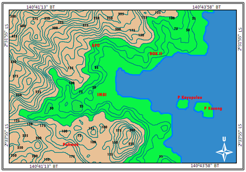Click the '425' contour elevation label
The image size is (246, 172).
point(14,36)
